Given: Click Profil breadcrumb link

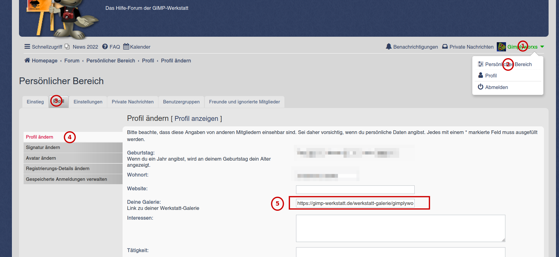Looking at the screenshot, I should [x=148, y=61].
